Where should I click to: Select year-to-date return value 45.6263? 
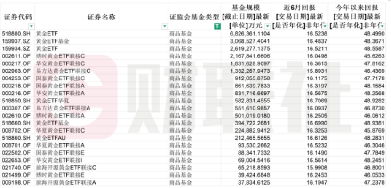374,56
